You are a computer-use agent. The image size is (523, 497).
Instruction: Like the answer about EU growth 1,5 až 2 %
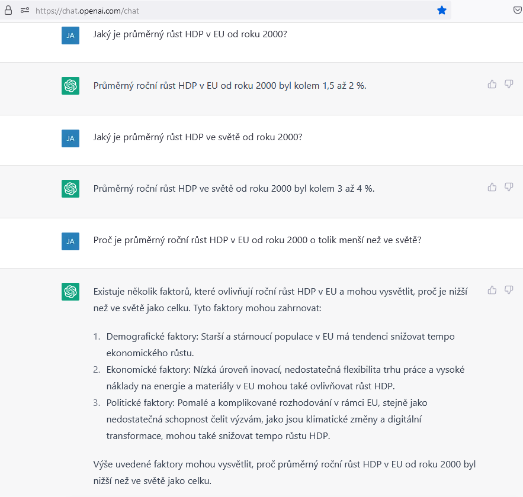(x=492, y=84)
